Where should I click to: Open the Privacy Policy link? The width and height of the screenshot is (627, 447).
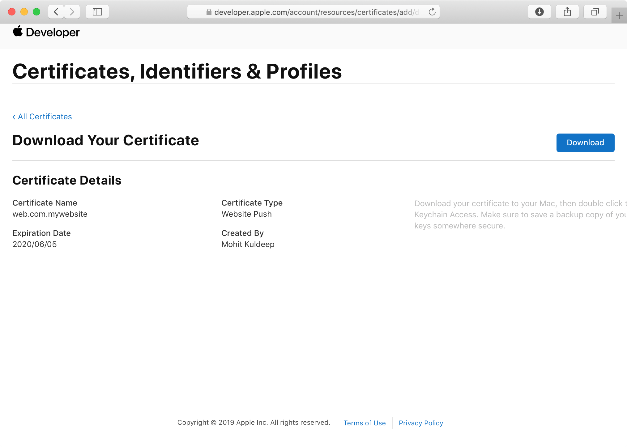point(421,423)
